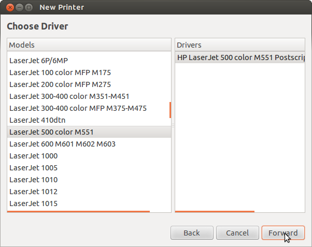Select LaserJet 1005 model
Image resolution: width=312 pixels, height=247 pixels.
pyautogui.click(x=33, y=168)
